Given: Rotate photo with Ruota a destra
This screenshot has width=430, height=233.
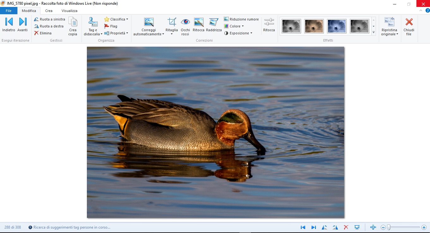Looking at the screenshot, I should (49, 26).
